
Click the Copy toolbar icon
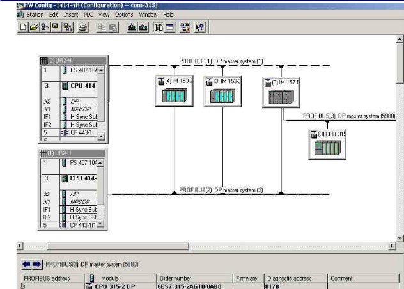pyautogui.click(x=101, y=27)
